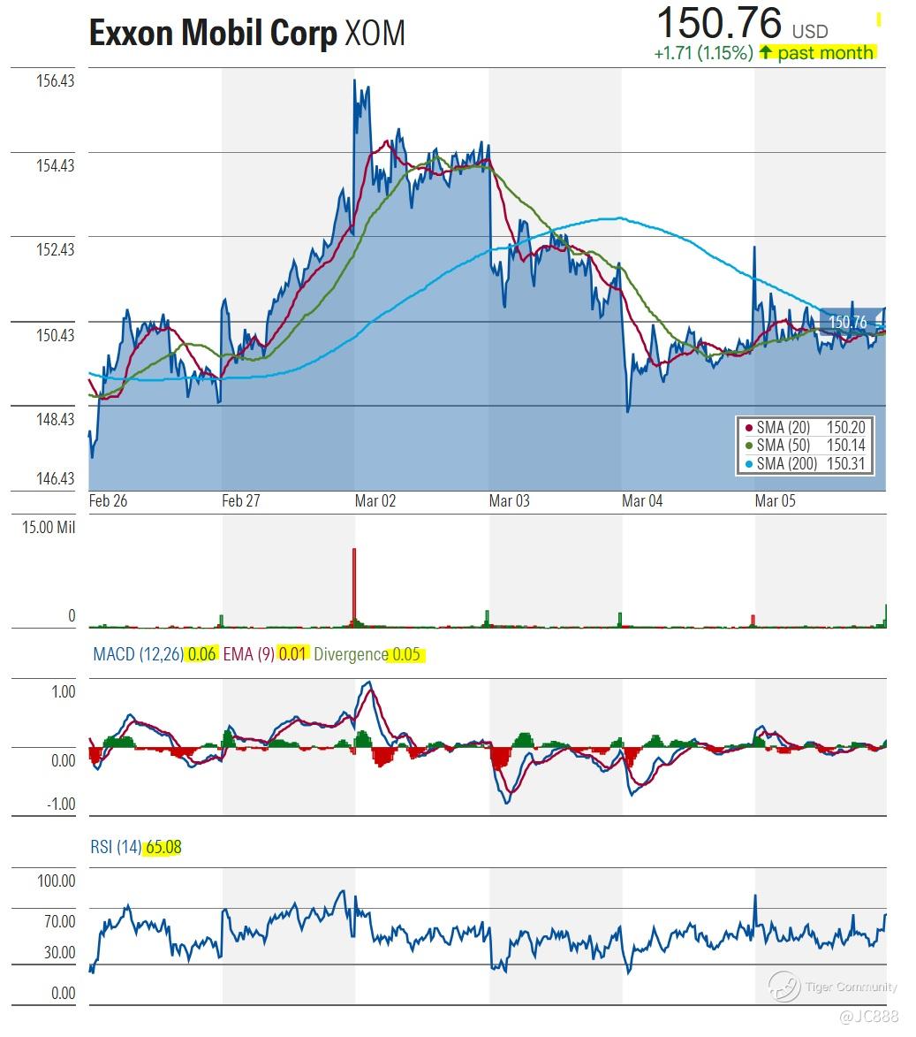Click the RSI 70.00 axis label

(x=59, y=922)
